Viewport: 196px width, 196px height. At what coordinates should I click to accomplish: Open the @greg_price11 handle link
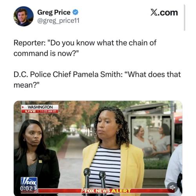point(58,21)
